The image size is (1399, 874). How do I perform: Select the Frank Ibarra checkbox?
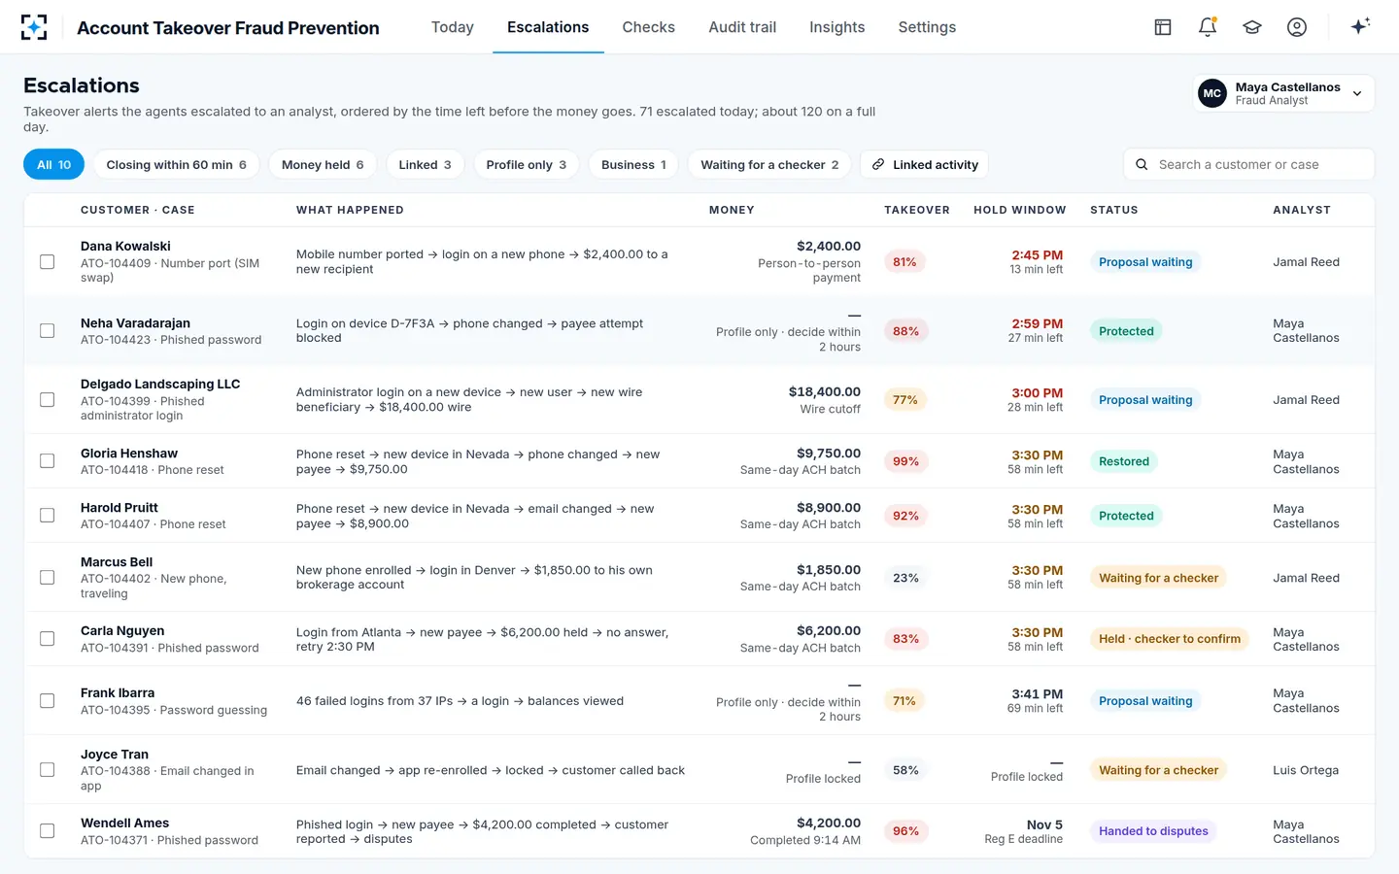(47, 701)
